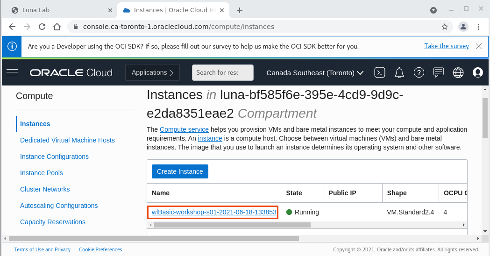Open instance wlBasic-workshop-s01-2021-06-18-133853
Viewport: 490px width, 256px height.
tap(214, 212)
